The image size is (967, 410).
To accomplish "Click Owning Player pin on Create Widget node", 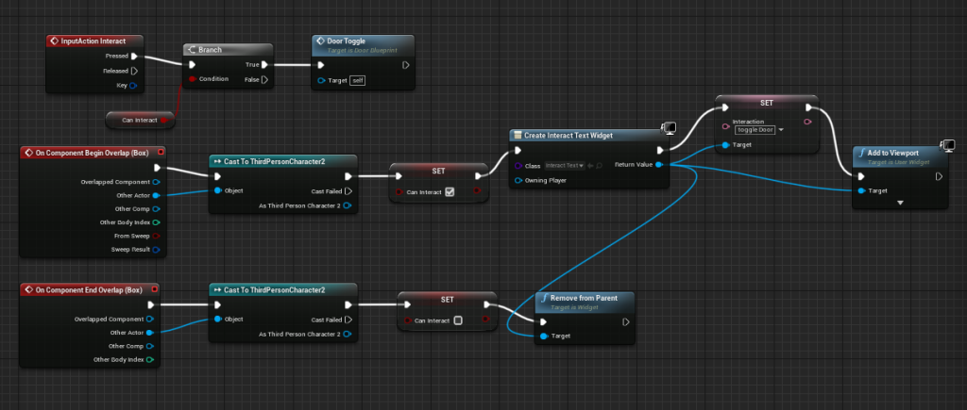I will click(517, 179).
